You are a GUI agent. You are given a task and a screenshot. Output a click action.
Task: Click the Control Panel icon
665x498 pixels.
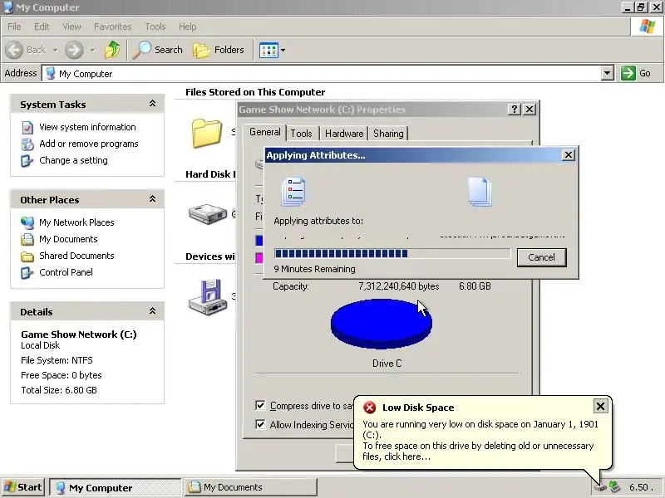tap(27, 273)
